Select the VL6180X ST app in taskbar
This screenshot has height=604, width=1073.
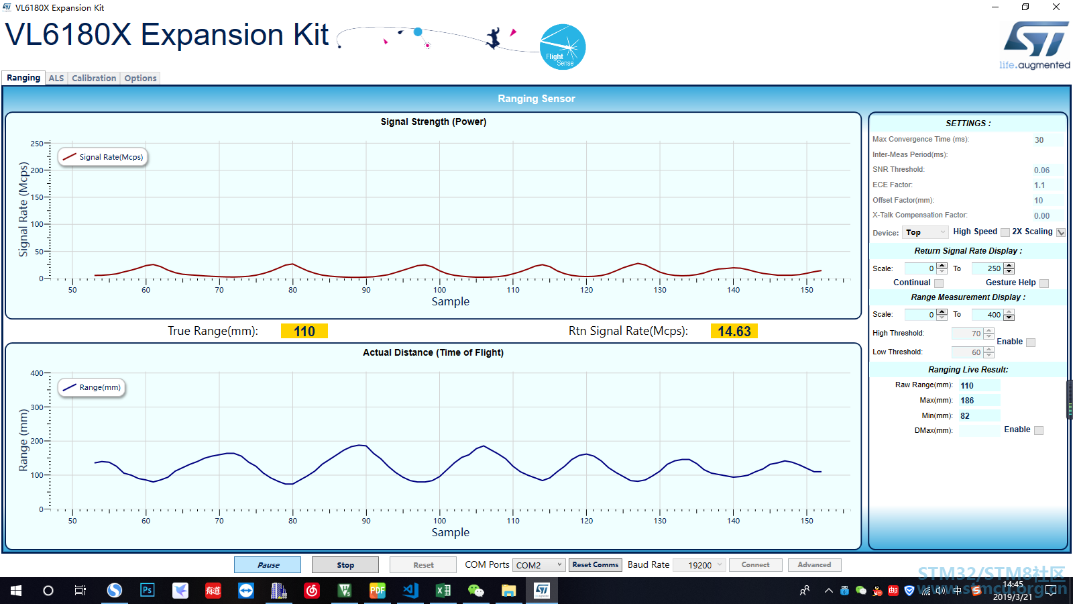[542, 591]
